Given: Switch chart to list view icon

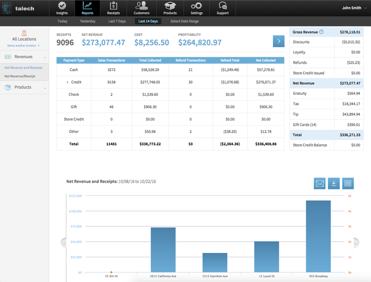Looking at the screenshot, I should click(x=348, y=183).
